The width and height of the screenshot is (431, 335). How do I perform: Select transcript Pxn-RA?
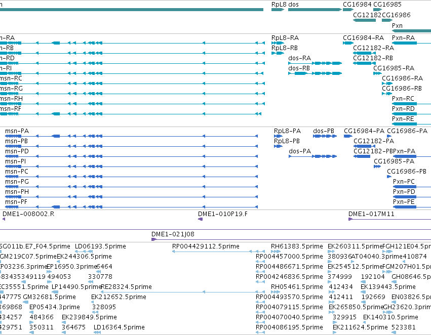(403, 38)
